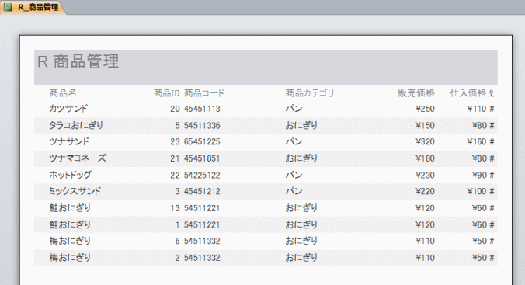
Task: Click the ¥220 selling price
Action: (x=425, y=191)
